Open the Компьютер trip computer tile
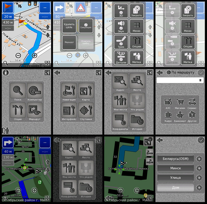This screenshot has height=204, width=207. pyautogui.click(x=35, y=92)
